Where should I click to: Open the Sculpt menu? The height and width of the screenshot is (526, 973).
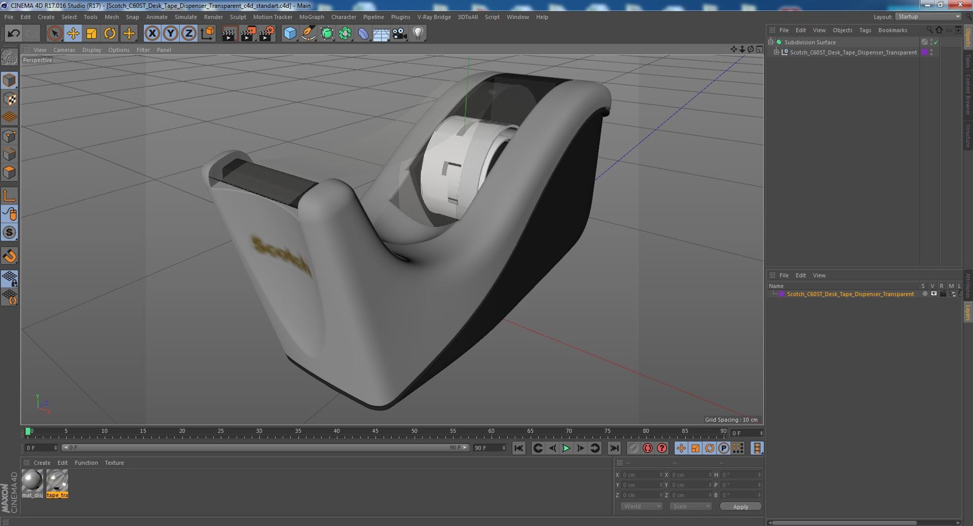(238, 17)
